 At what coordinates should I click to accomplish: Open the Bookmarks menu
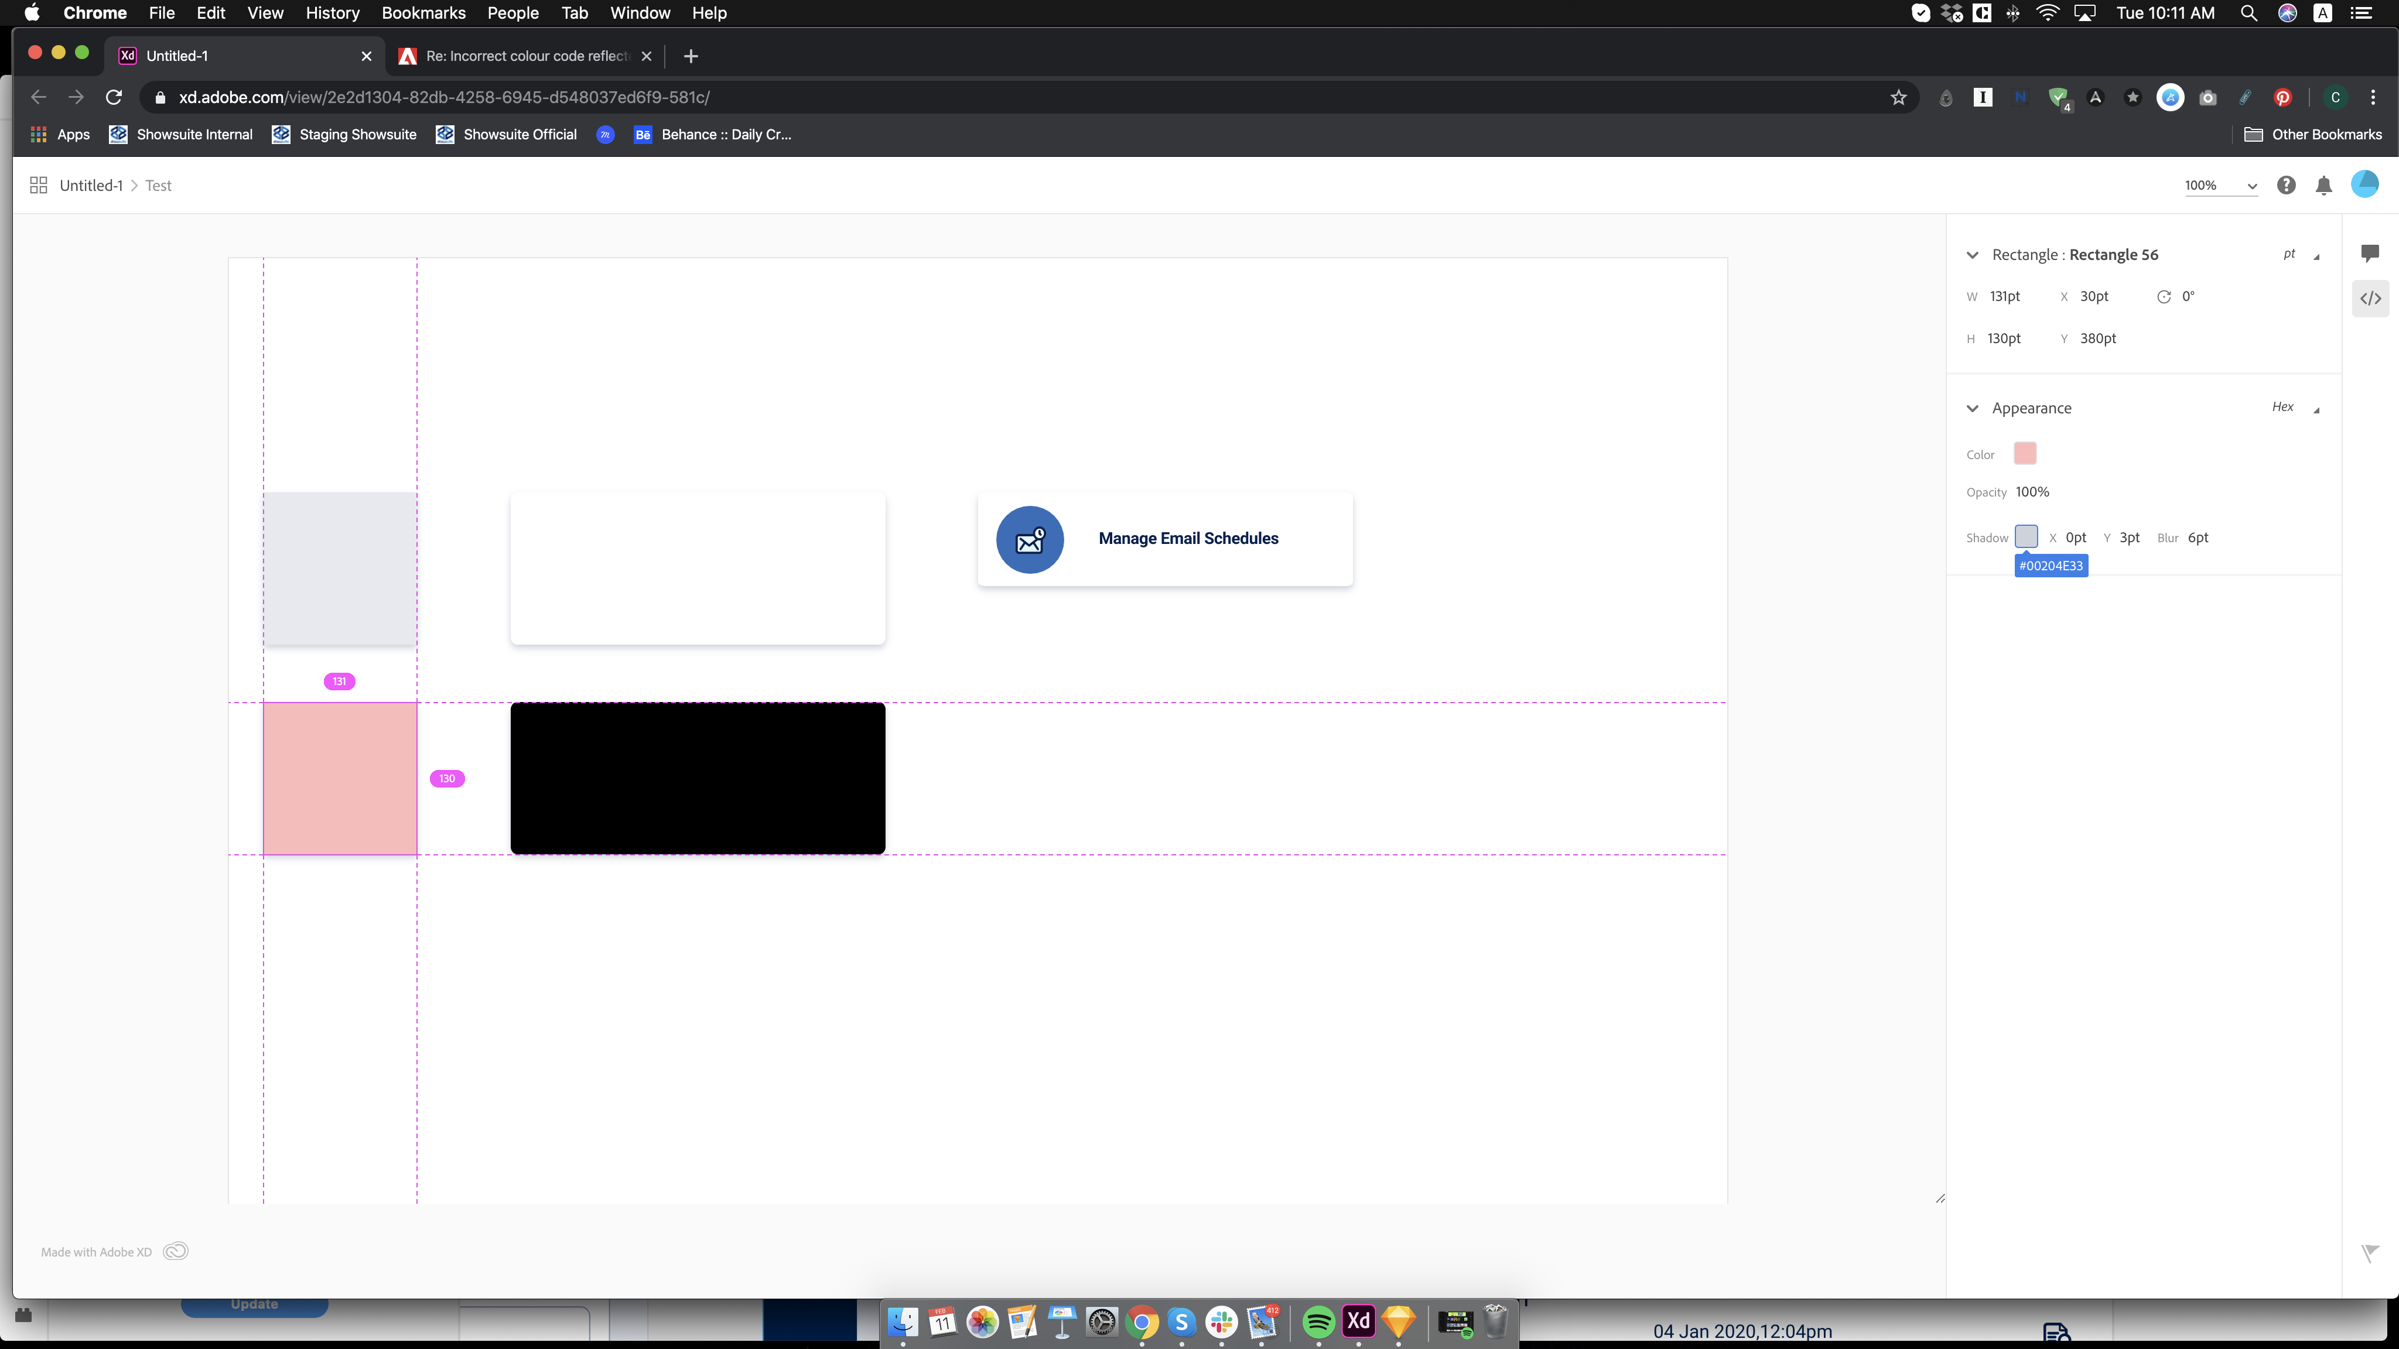tap(423, 13)
